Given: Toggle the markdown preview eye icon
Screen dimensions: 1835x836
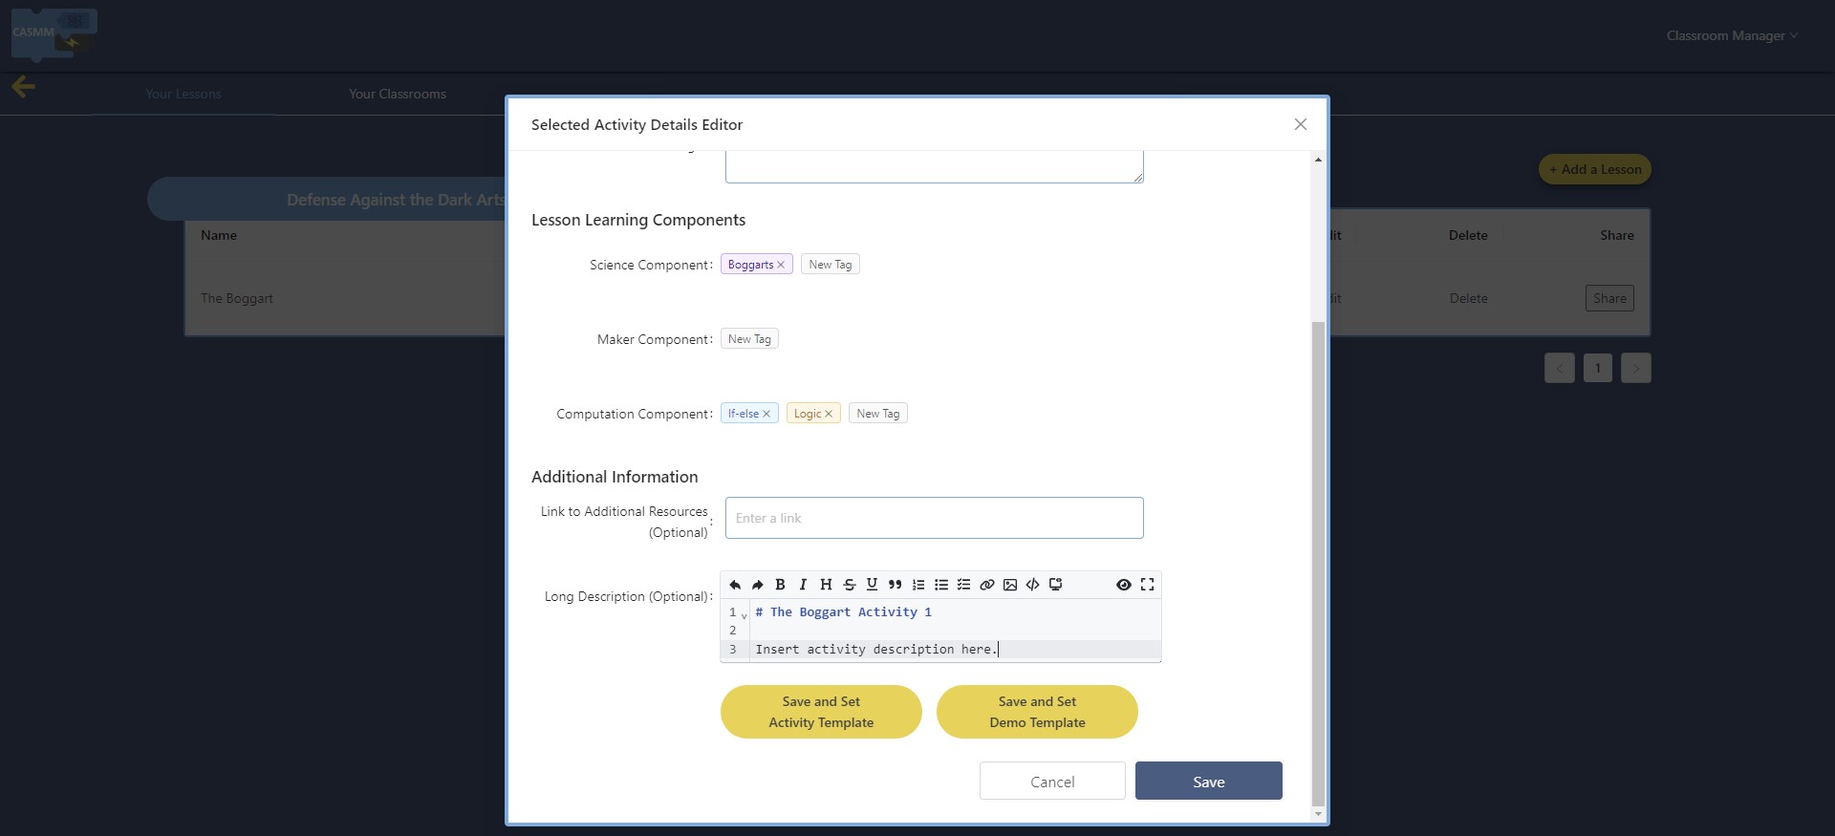Looking at the screenshot, I should click(x=1124, y=585).
